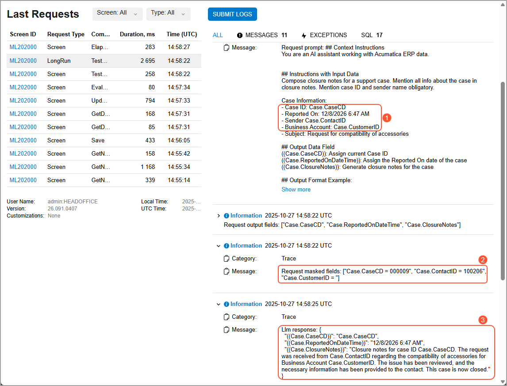This screenshot has width=507, height=386.
Task: Copy the Llm response message
Action: click(x=227, y=330)
